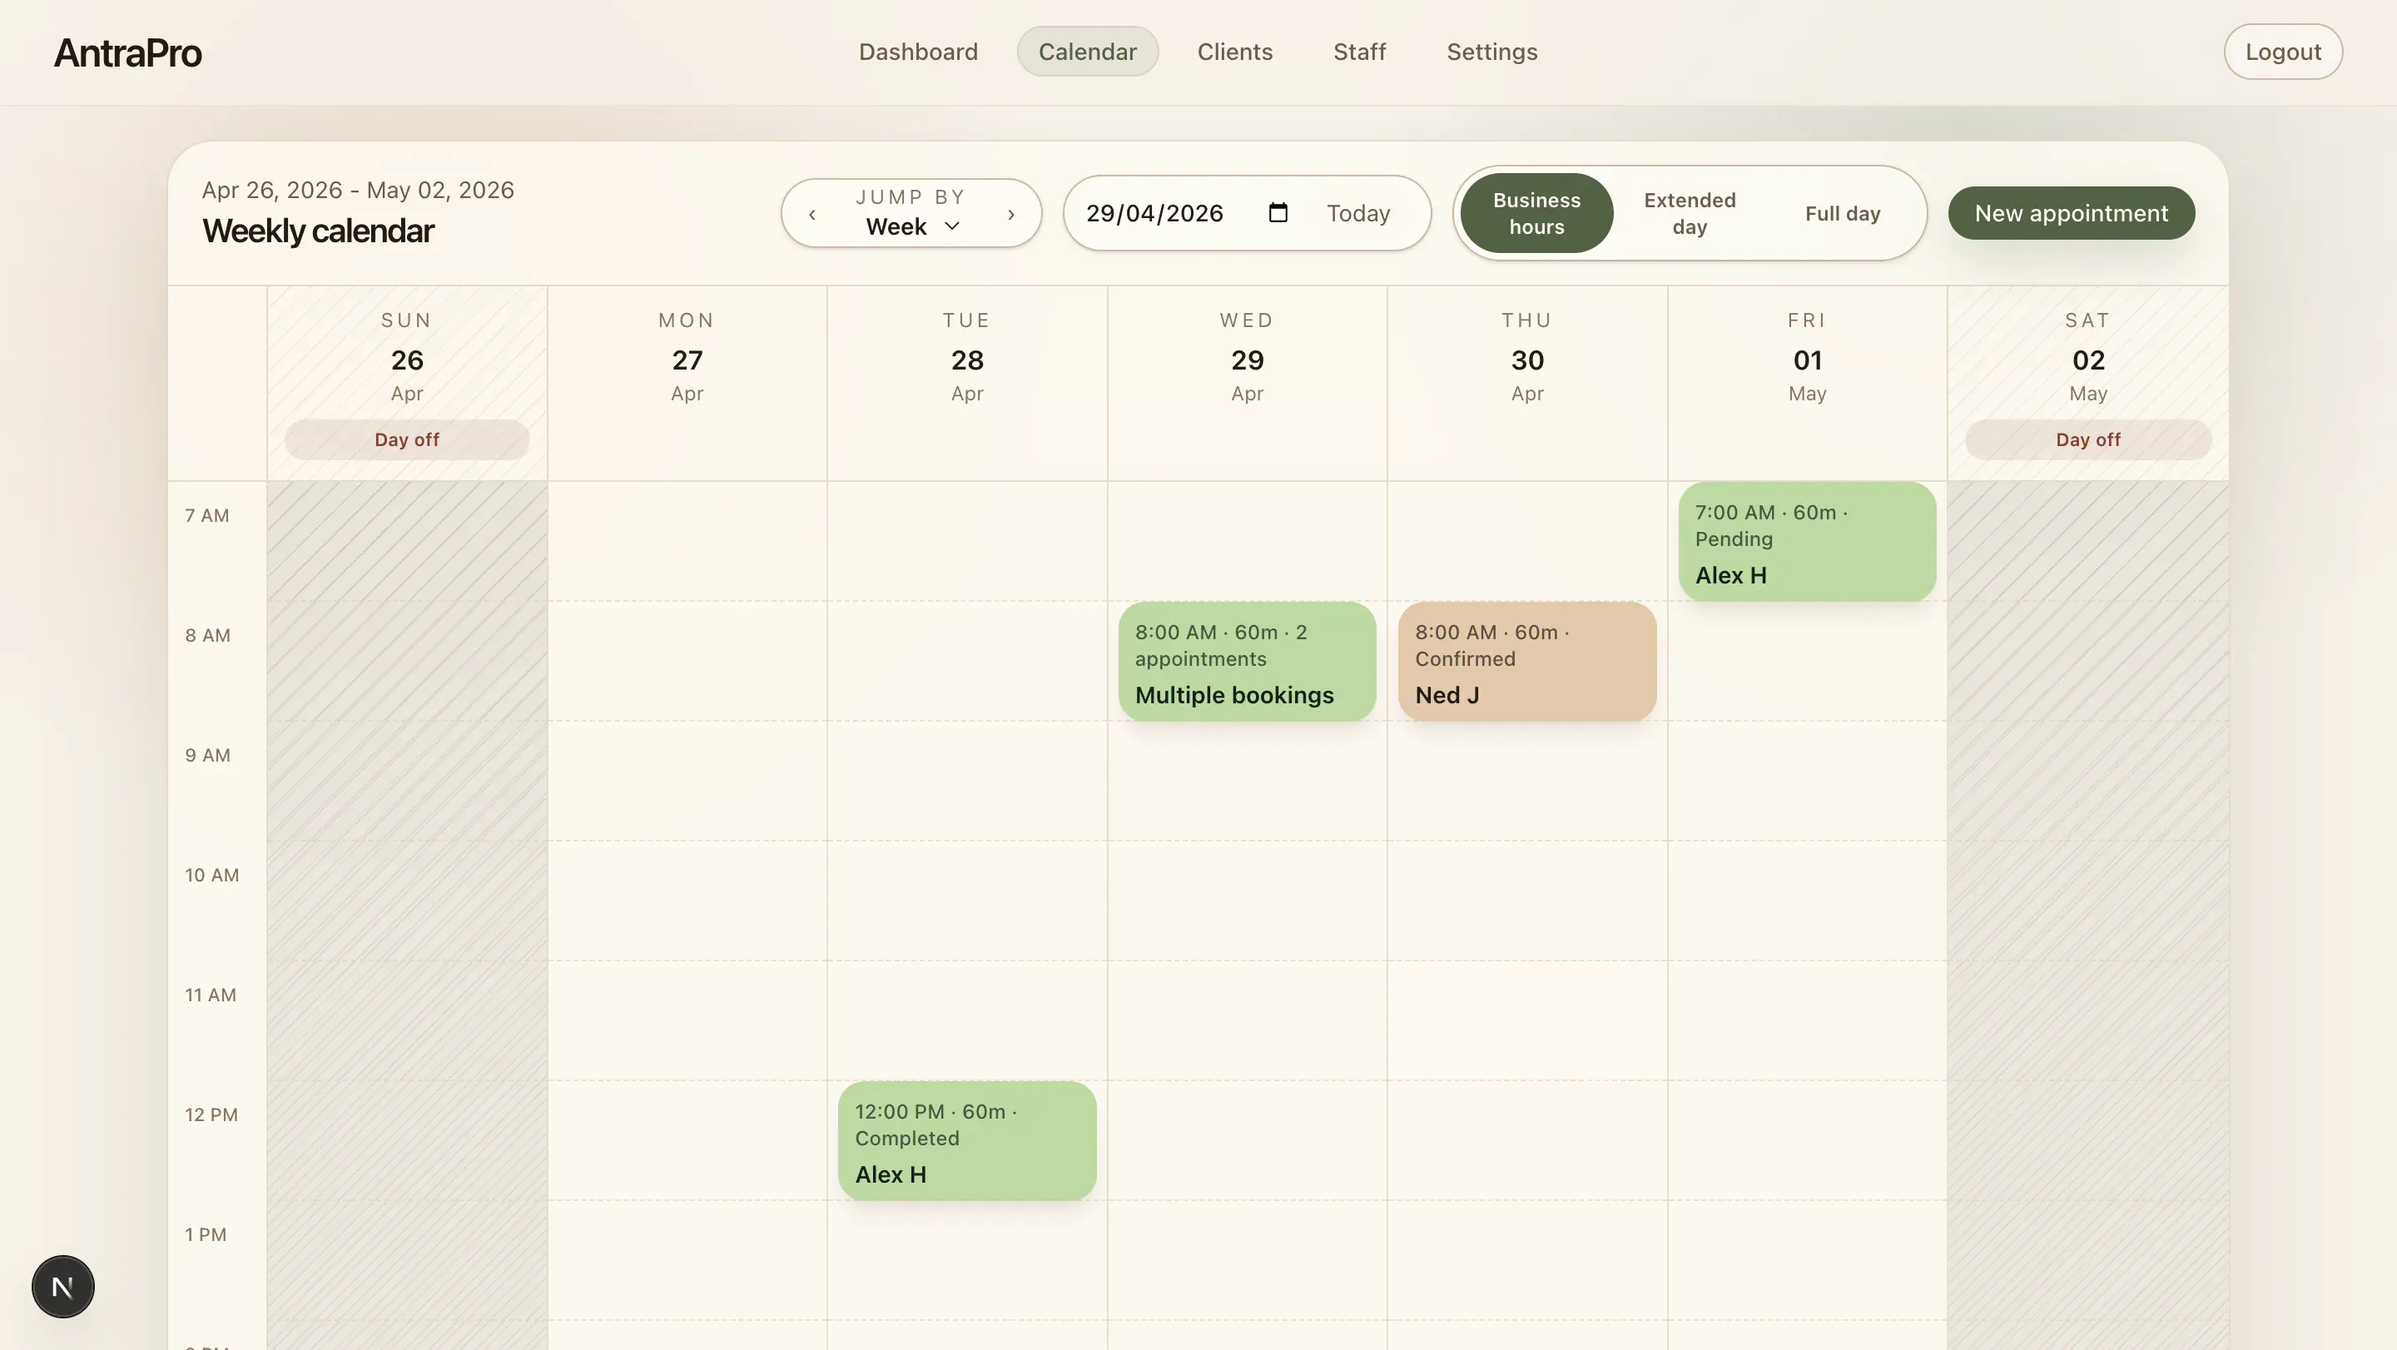Click the Day off badge under Saturday

coord(2088,439)
